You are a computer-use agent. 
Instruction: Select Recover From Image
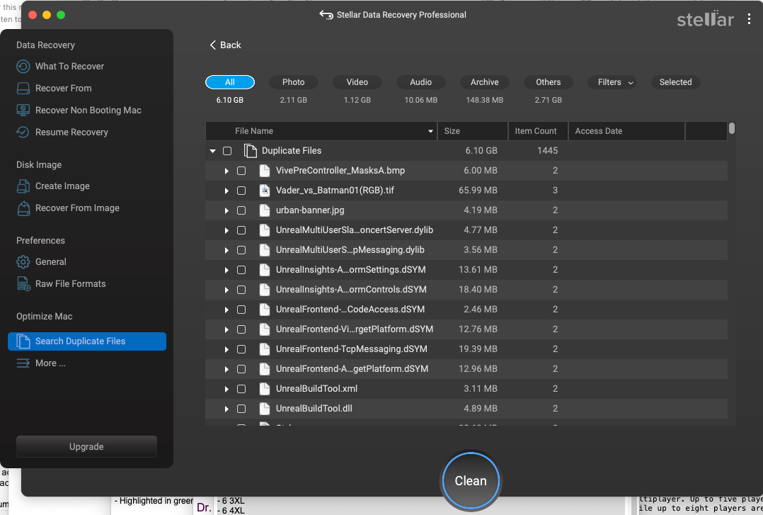tap(23, 208)
